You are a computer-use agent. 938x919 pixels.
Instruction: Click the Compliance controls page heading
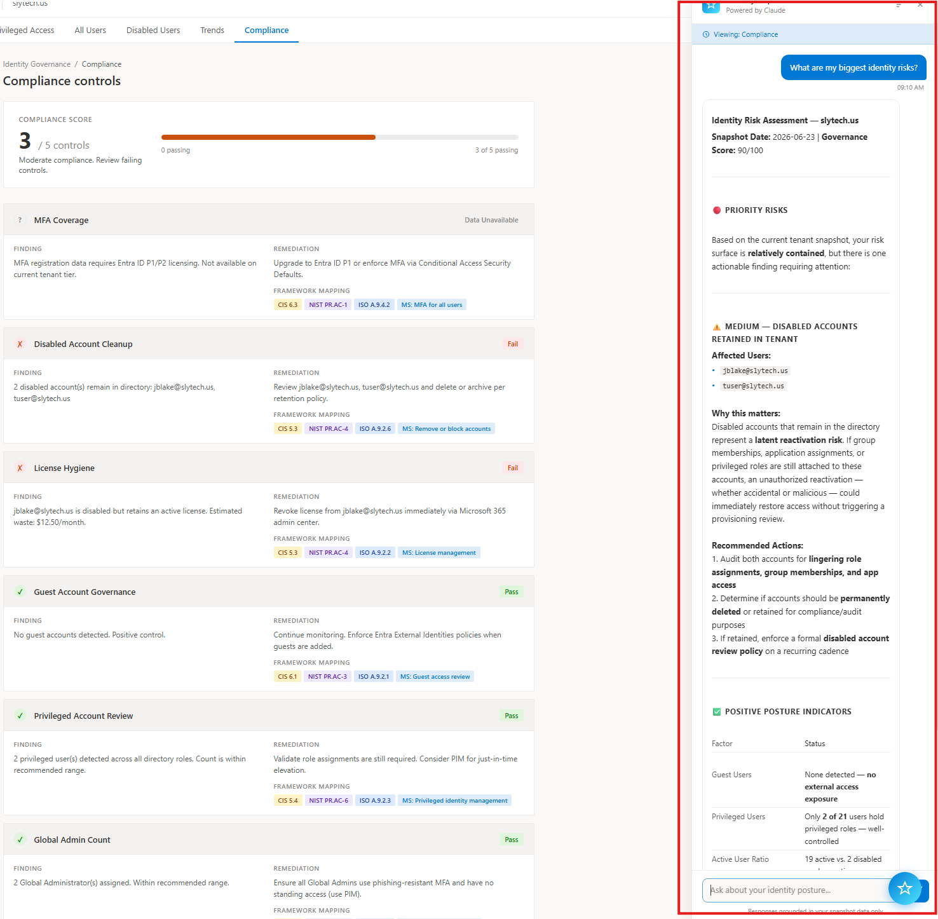(x=62, y=81)
